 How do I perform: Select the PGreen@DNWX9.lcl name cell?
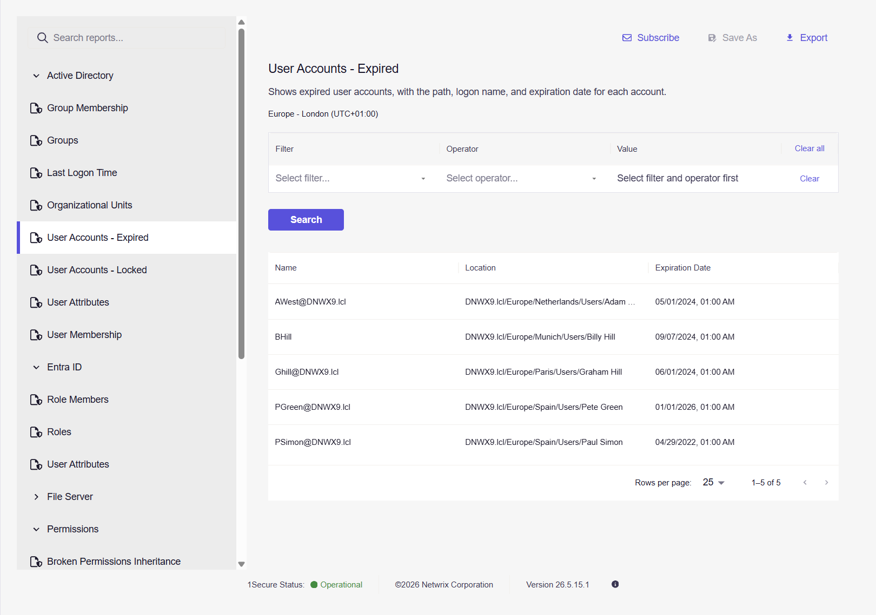tap(313, 407)
